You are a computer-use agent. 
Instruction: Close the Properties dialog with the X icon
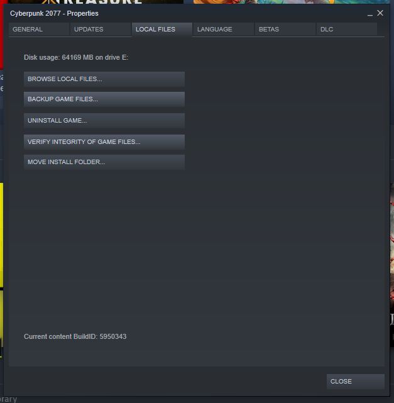pyautogui.click(x=380, y=13)
